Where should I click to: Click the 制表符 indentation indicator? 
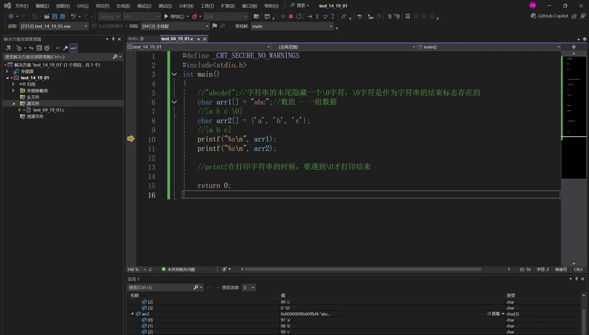tap(561, 269)
